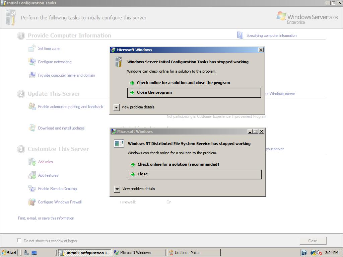Click the Configure networking icon
Viewport: 343px width, 257px height.
[32, 62]
